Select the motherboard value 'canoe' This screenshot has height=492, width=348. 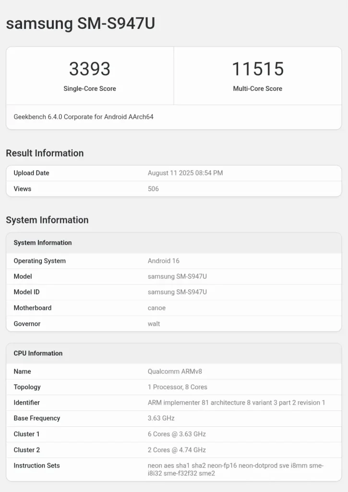pos(156,308)
